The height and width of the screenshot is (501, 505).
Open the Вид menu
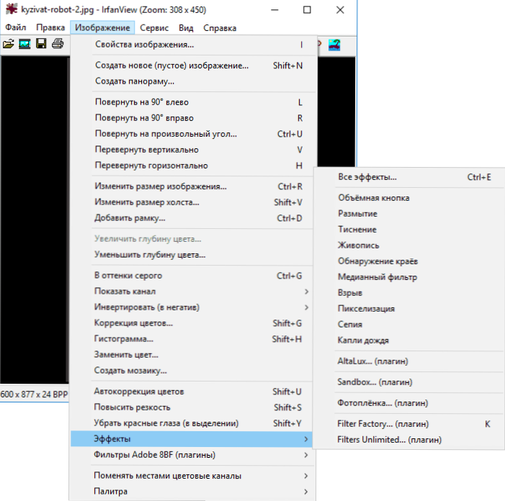186,28
